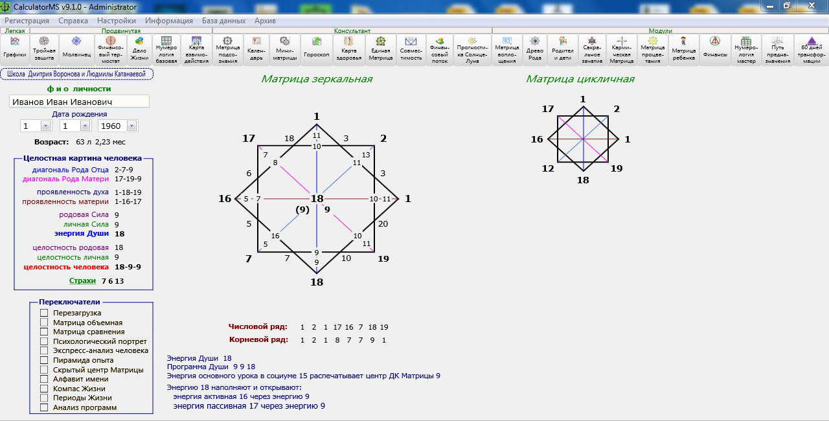Toggle the Матрица объемная checkbox

click(44, 323)
